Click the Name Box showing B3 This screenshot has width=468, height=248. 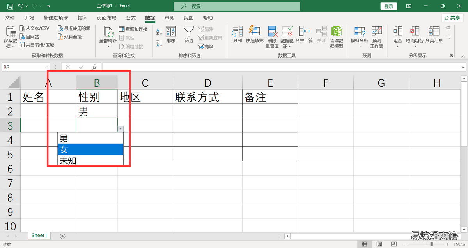point(26,67)
